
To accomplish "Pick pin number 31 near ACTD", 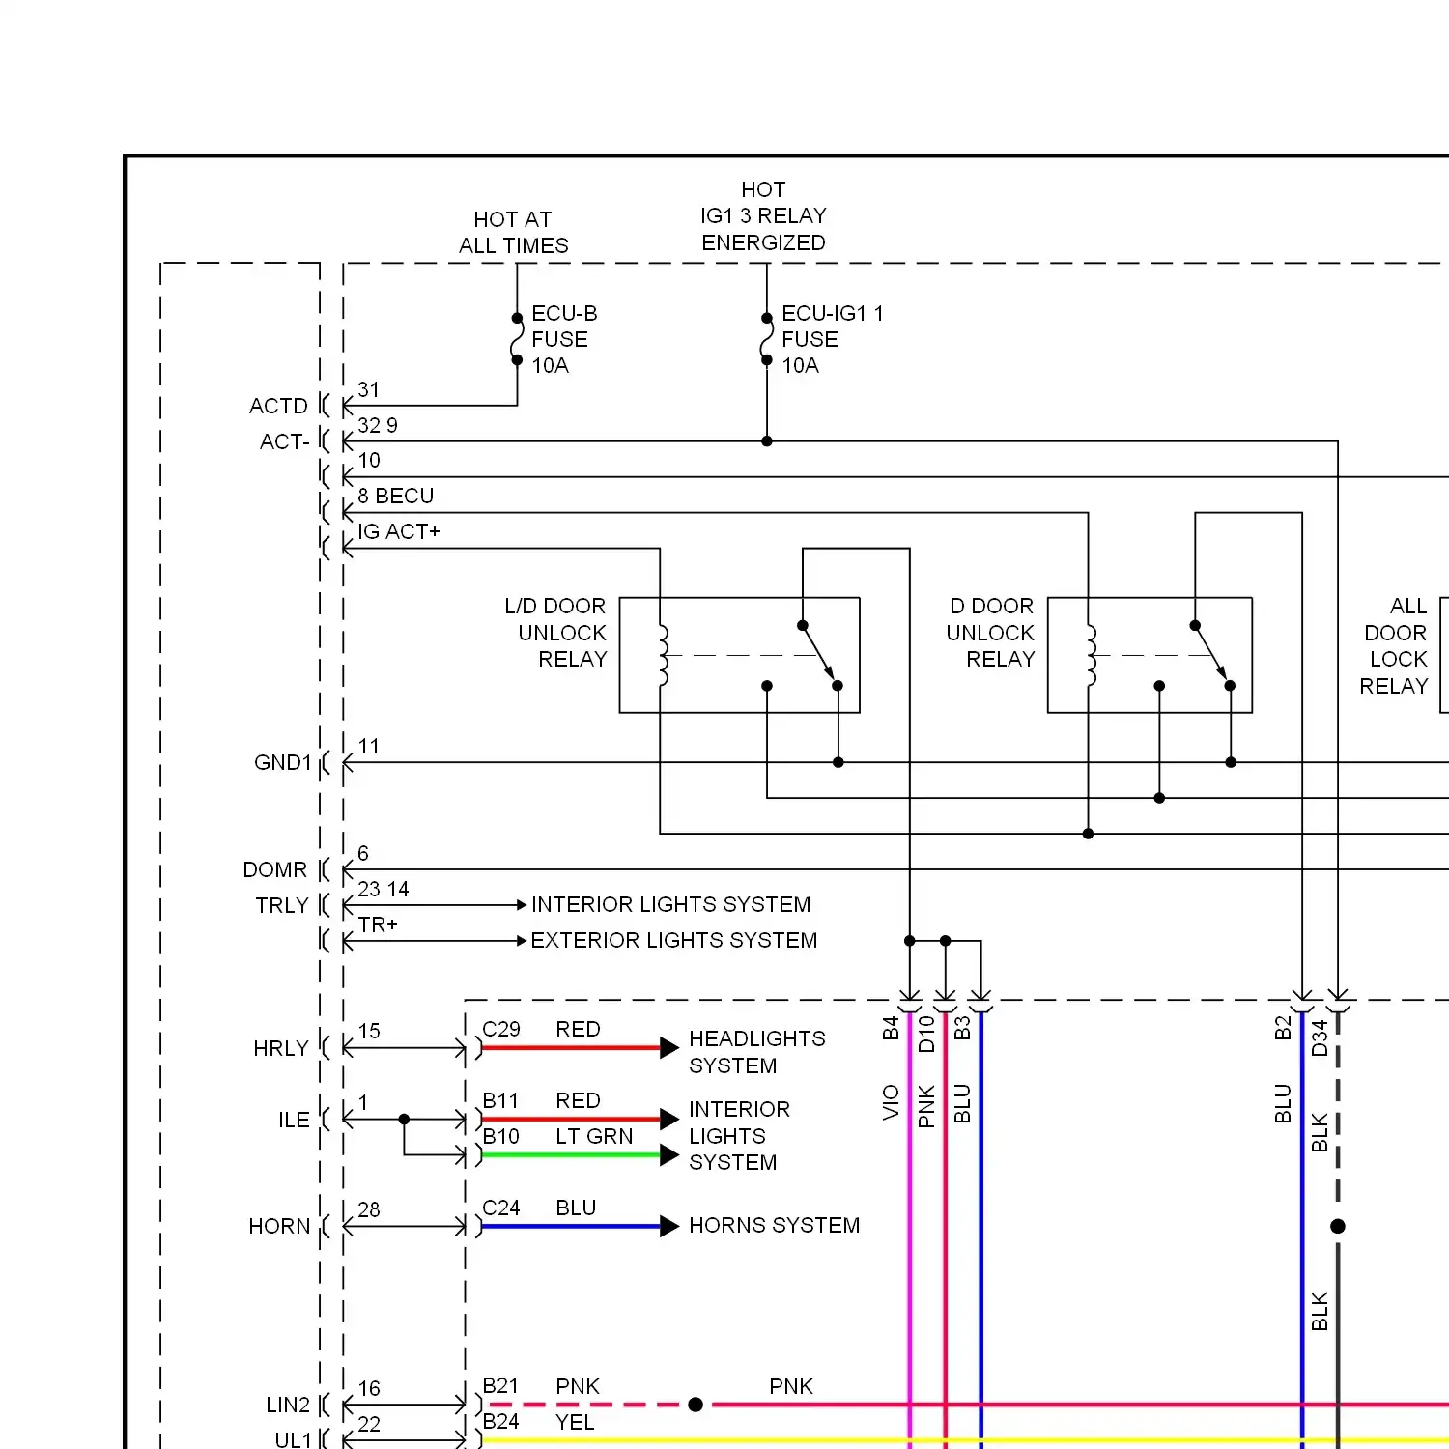I will (x=369, y=389).
